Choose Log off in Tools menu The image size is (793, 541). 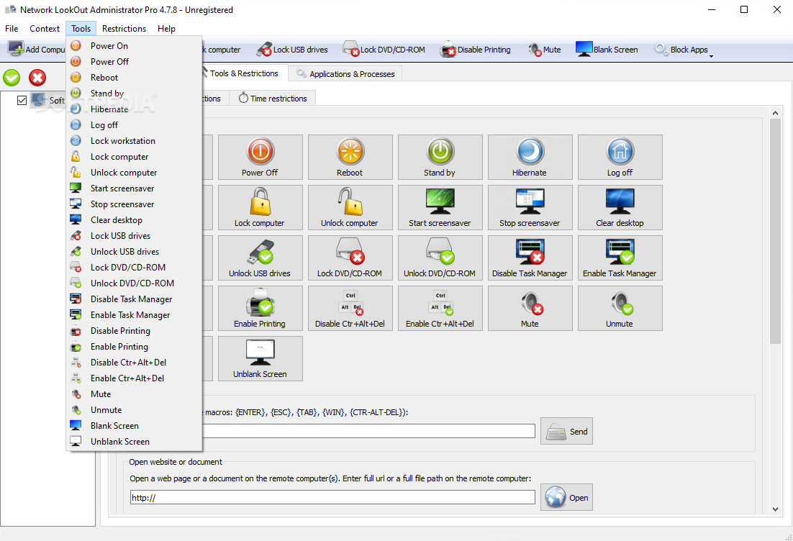134,125
